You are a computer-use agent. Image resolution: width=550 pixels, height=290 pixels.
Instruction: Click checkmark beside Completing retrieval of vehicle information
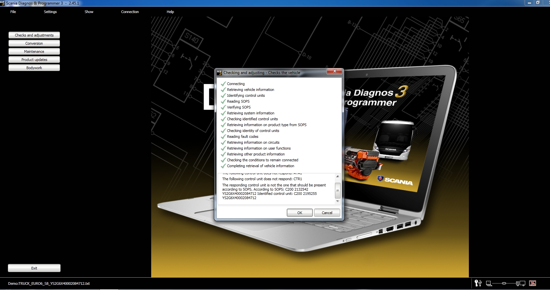coord(223,166)
